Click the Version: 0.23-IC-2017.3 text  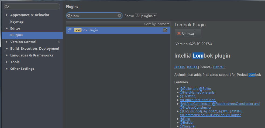tap(194, 44)
